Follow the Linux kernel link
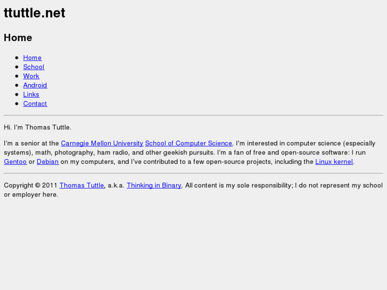The image size is (387, 290). [334, 162]
